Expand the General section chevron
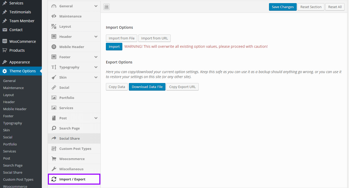The height and width of the screenshot is (188, 349). coord(96,6)
